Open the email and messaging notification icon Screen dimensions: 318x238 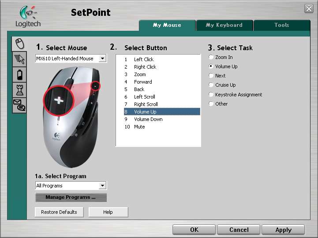point(20,105)
